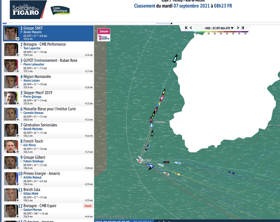
Task: Toggle plus icon on Eric Péron photo
Action: (x=17, y=152)
